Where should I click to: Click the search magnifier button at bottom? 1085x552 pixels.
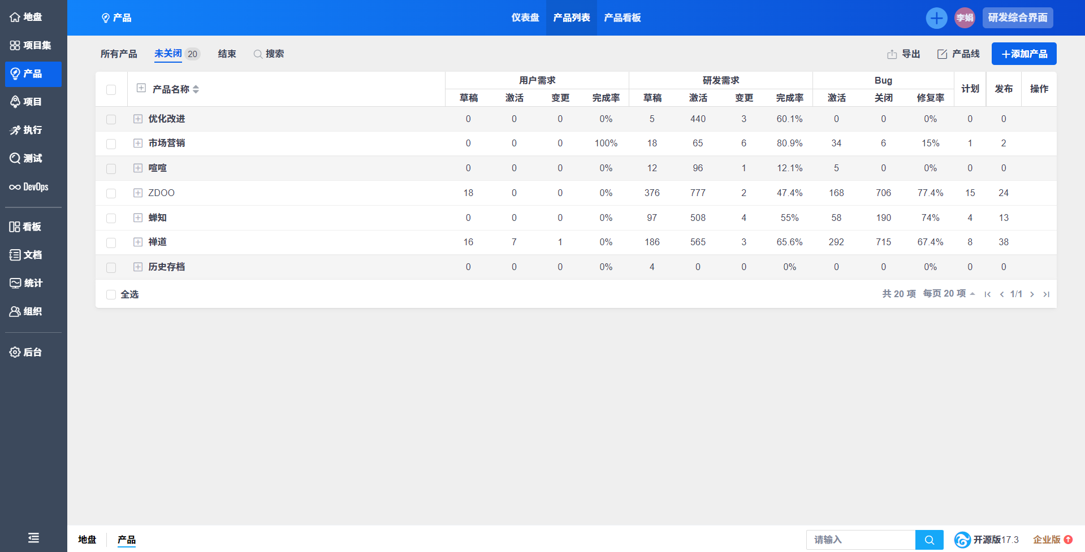(x=929, y=540)
